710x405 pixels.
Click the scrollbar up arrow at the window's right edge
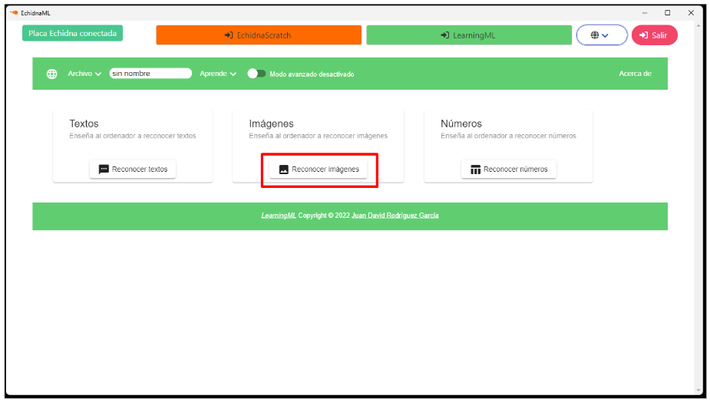pyautogui.click(x=698, y=26)
